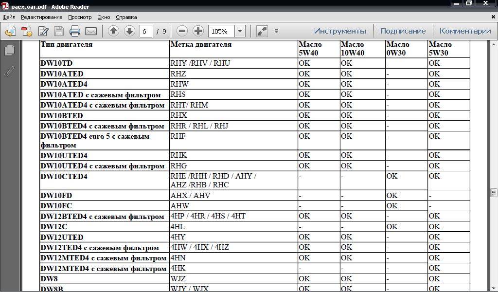
Task: Open the Комментарии panel
Action: pos(465,31)
